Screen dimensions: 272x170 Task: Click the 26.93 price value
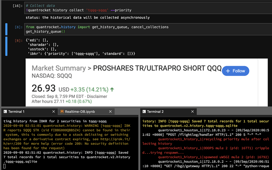43,88
